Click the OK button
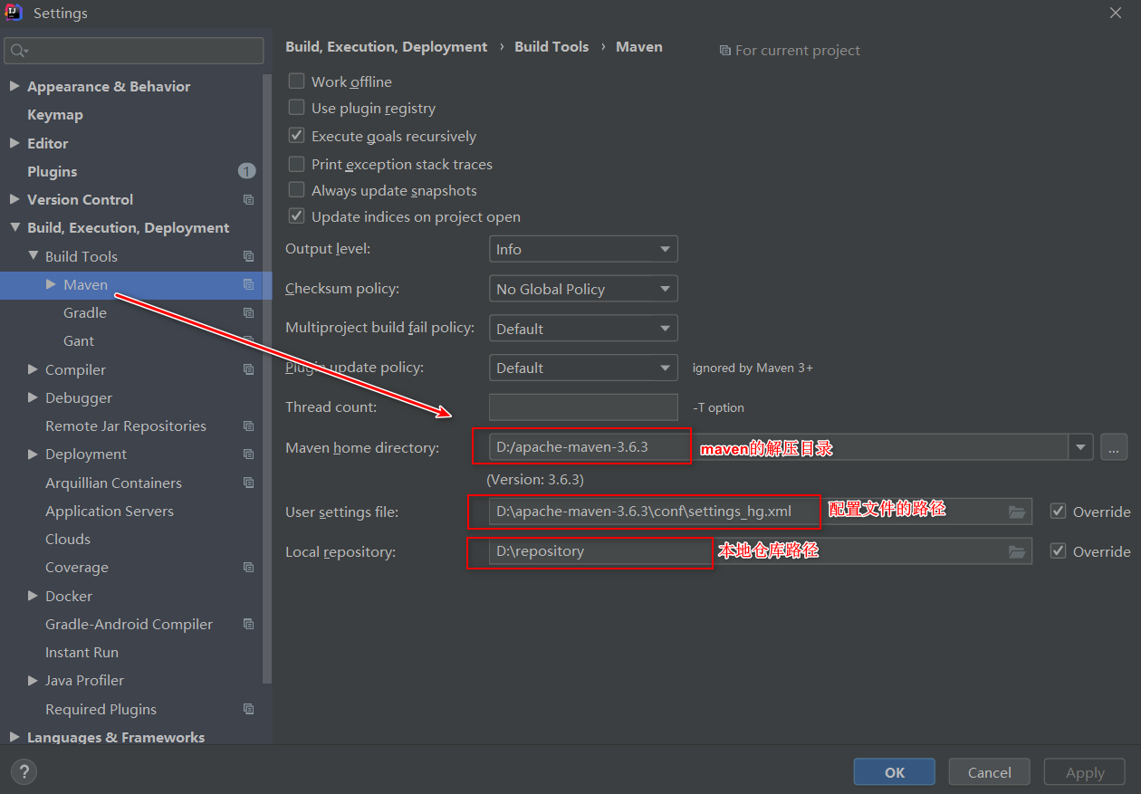 click(895, 772)
